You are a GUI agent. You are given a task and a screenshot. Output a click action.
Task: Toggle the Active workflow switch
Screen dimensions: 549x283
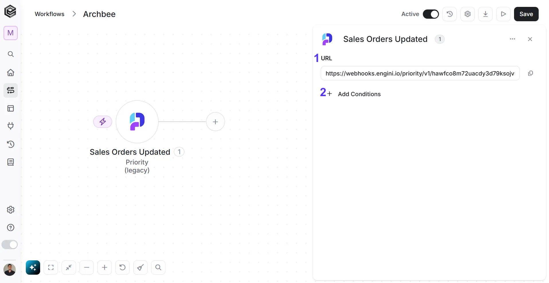tap(431, 14)
